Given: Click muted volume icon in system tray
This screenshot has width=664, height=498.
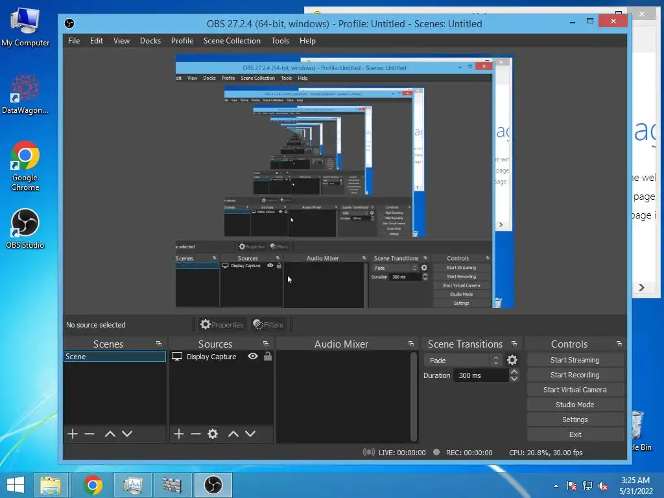Looking at the screenshot, I should tap(602, 486).
